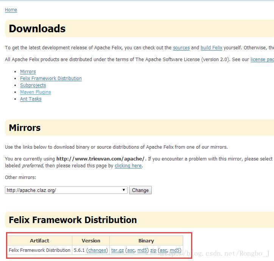274x261 pixels.
Task: Click the Other mirrors label
Action: tap(20, 178)
